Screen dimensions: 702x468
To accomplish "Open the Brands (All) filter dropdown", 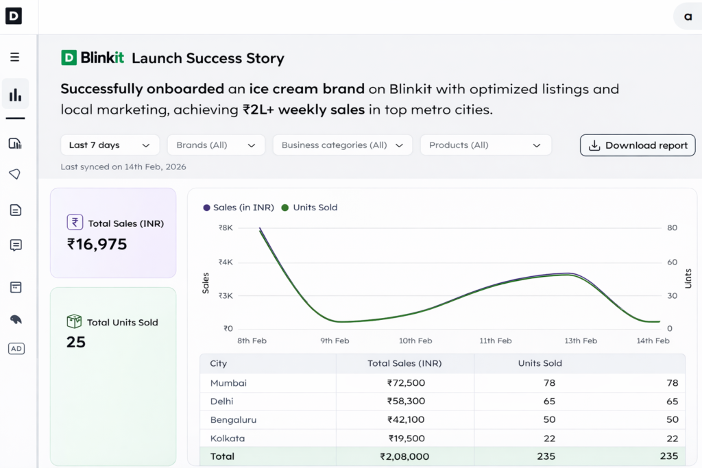I will coord(215,145).
